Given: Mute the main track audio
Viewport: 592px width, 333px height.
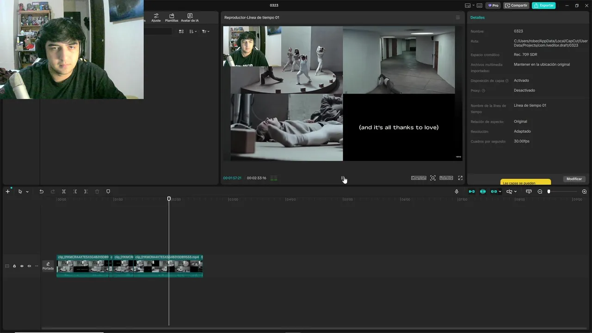Looking at the screenshot, I should click(29, 266).
